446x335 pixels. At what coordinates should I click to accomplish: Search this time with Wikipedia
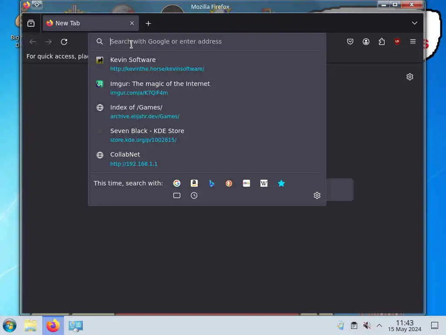pyautogui.click(x=264, y=184)
